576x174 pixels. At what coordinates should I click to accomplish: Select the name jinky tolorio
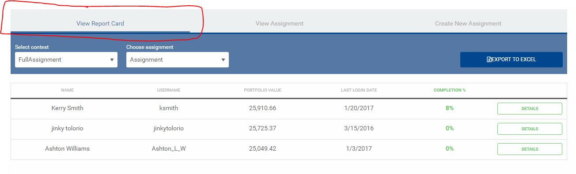coord(67,129)
